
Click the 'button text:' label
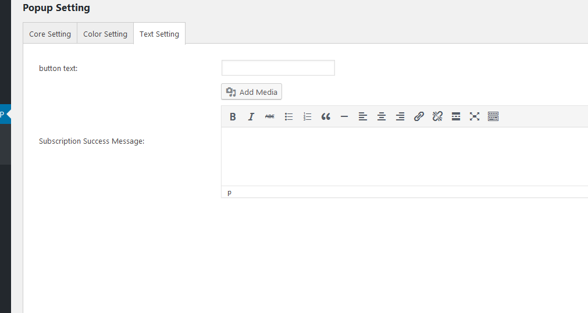(x=58, y=68)
